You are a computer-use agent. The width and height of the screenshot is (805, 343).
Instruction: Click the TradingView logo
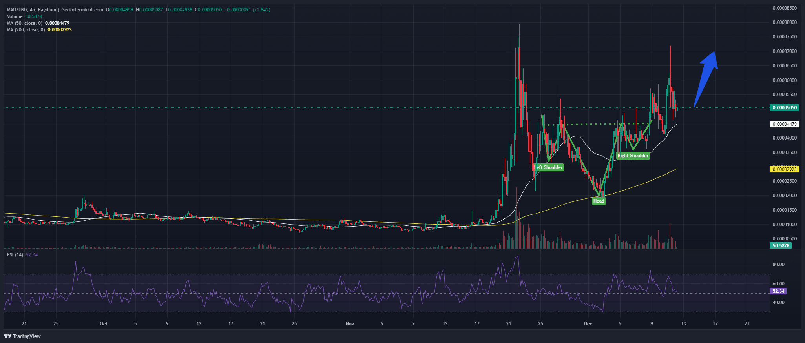(22, 336)
